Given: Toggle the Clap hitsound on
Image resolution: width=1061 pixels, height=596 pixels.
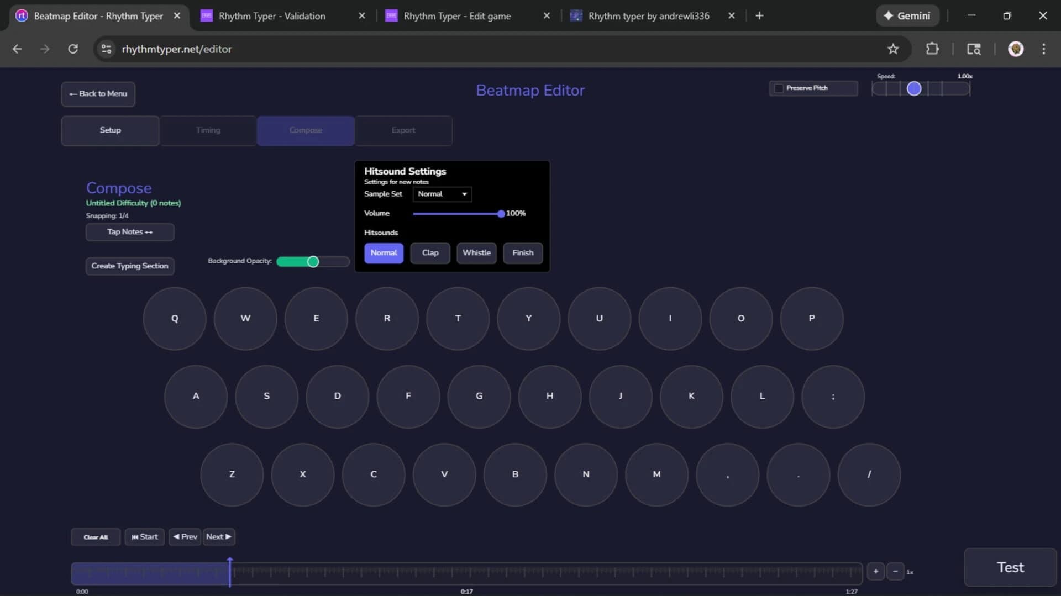Looking at the screenshot, I should (430, 253).
